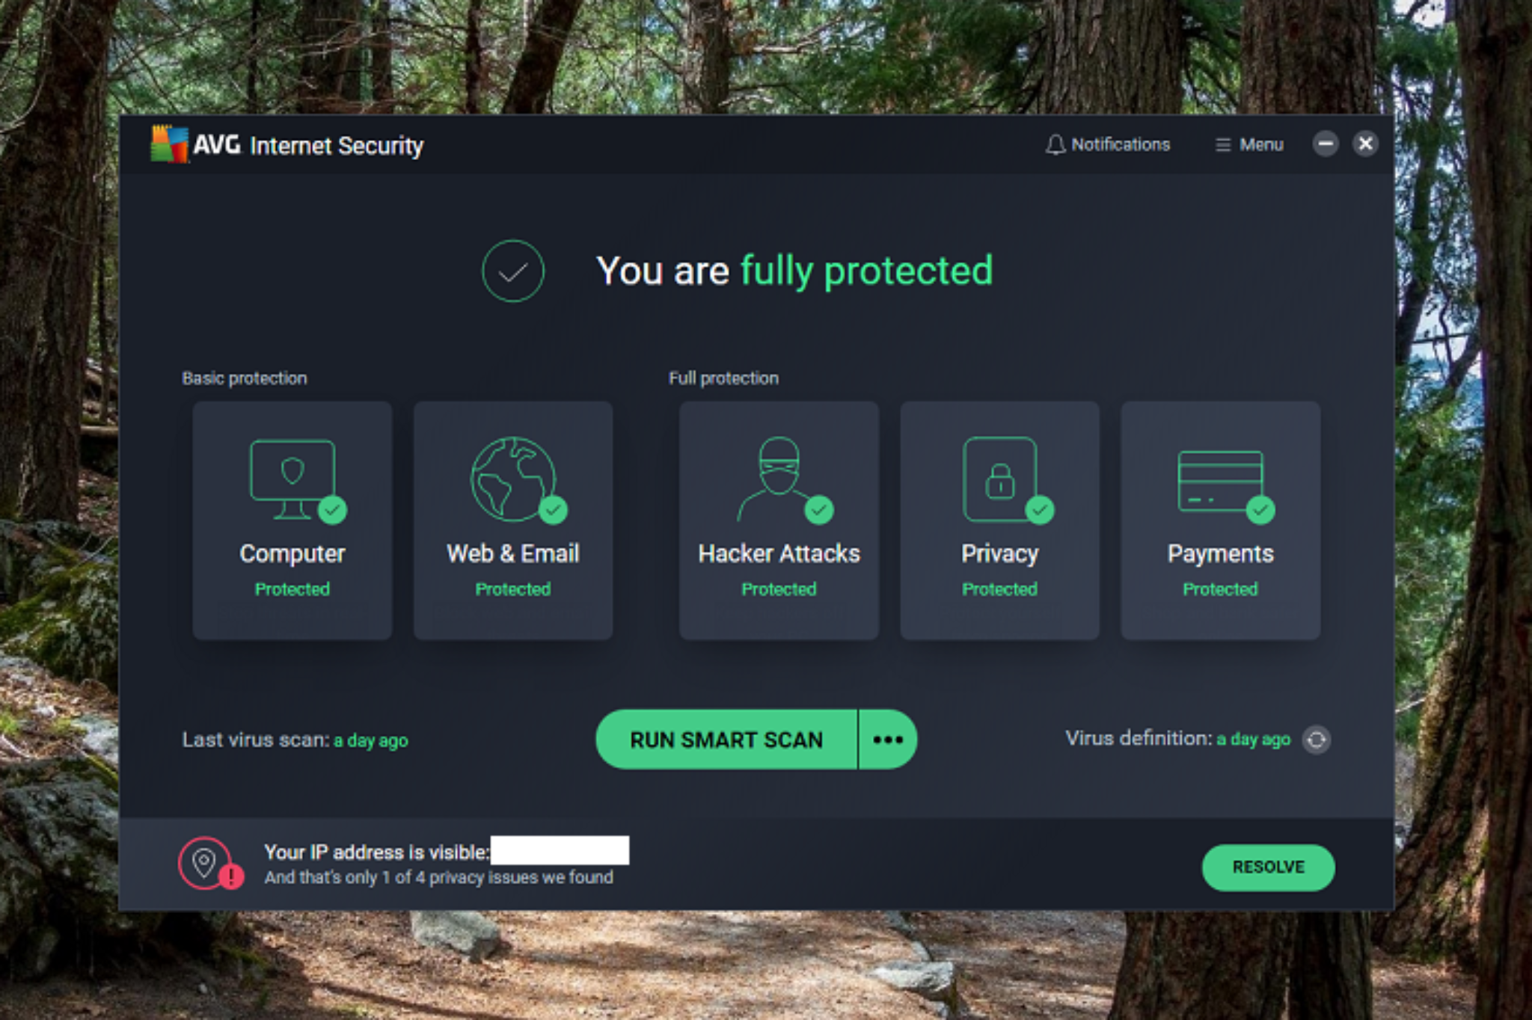Open the Privacy Protected tile label
The image size is (1532, 1020).
click(999, 553)
